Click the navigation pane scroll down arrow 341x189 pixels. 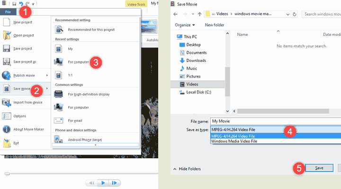point(227,111)
